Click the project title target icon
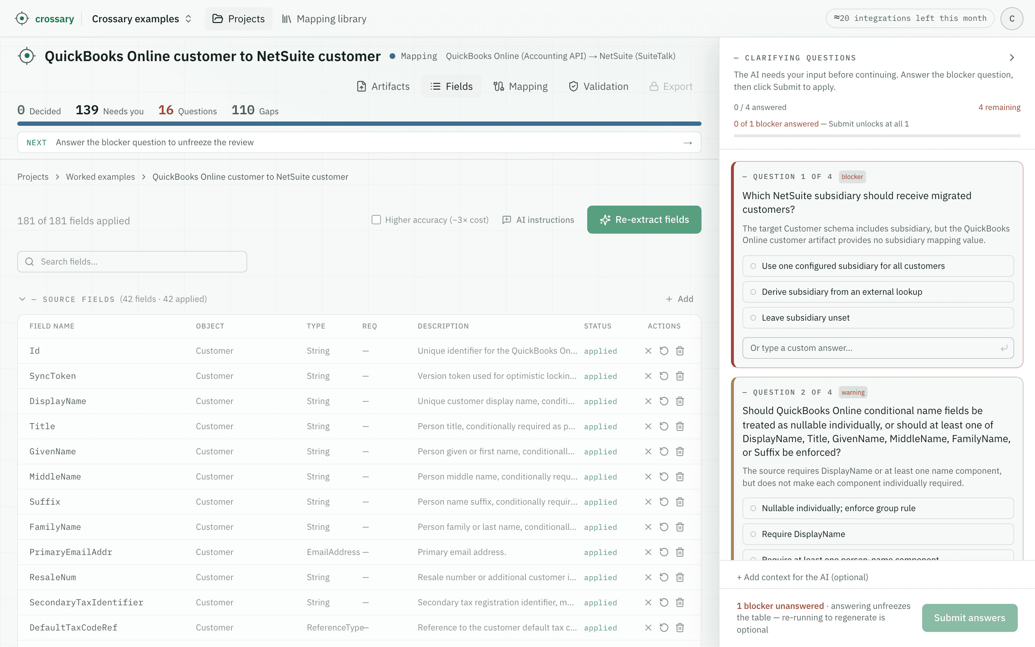The height and width of the screenshot is (647, 1035). pos(27,56)
